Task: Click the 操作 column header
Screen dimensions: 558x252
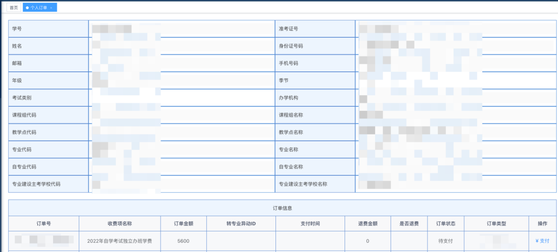Action: [x=542, y=224]
